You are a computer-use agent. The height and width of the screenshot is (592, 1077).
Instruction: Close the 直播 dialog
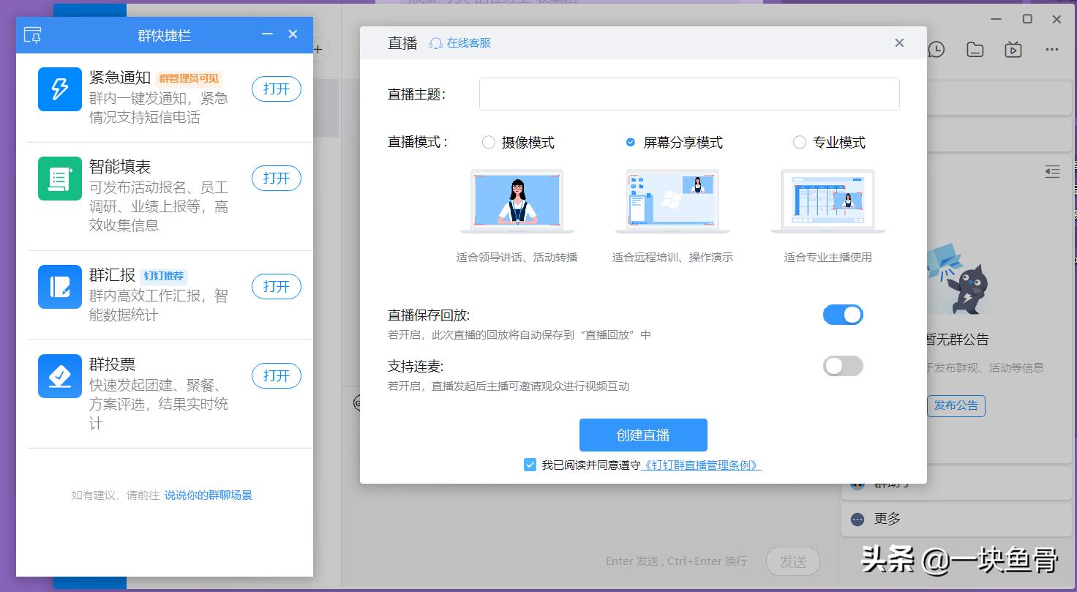tap(899, 43)
